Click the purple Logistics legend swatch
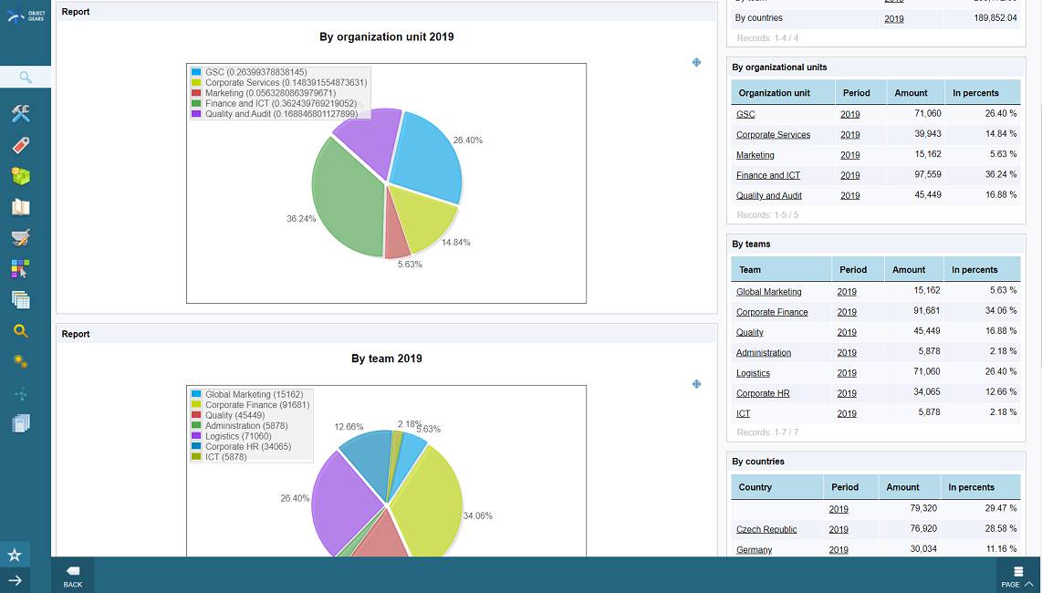The height and width of the screenshot is (593, 1042). (x=196, y=436)
